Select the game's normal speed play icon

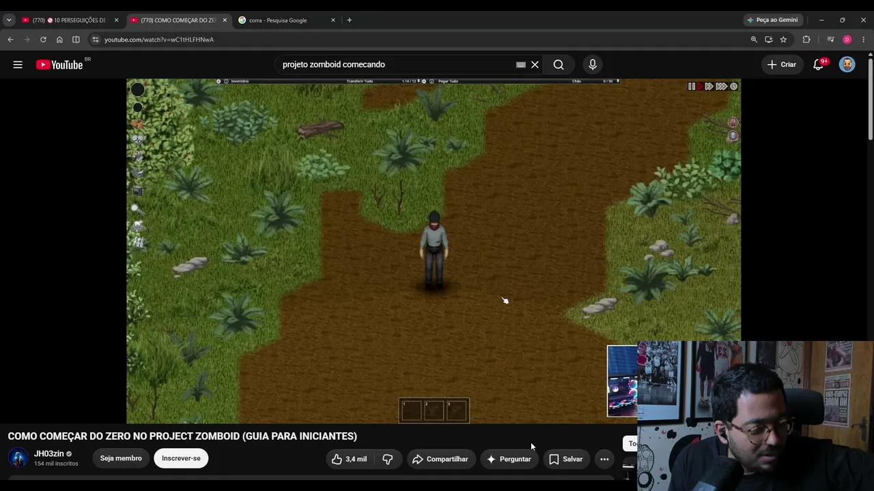click(700, 87)
